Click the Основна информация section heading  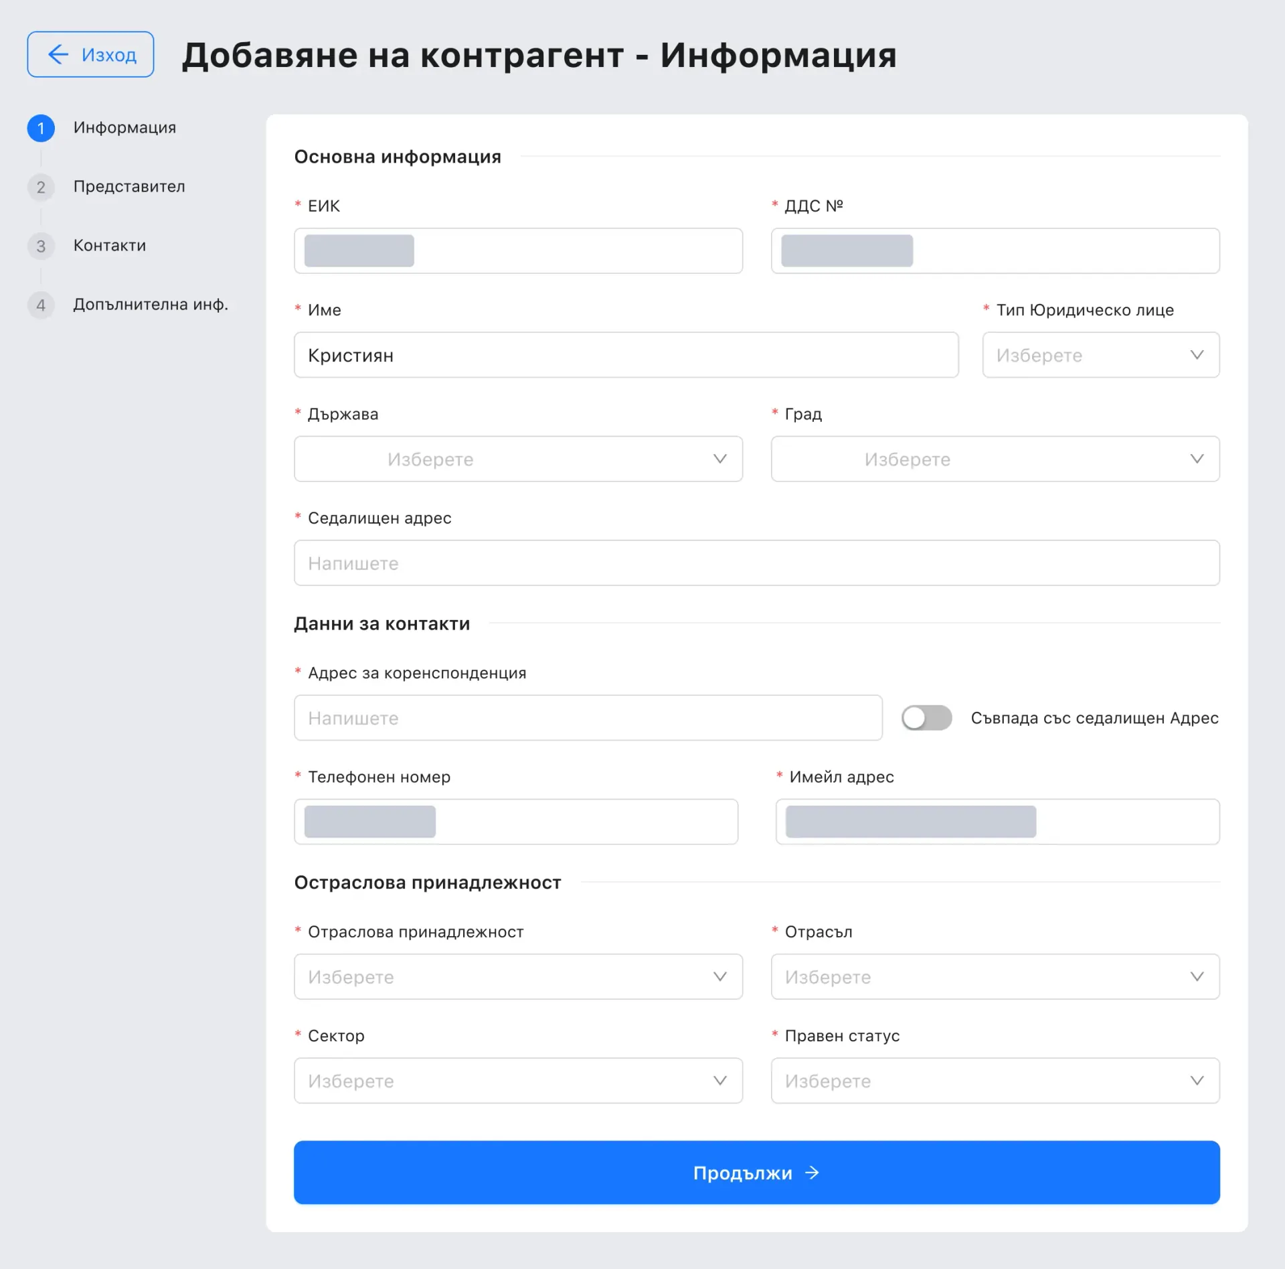click(398, 157)
